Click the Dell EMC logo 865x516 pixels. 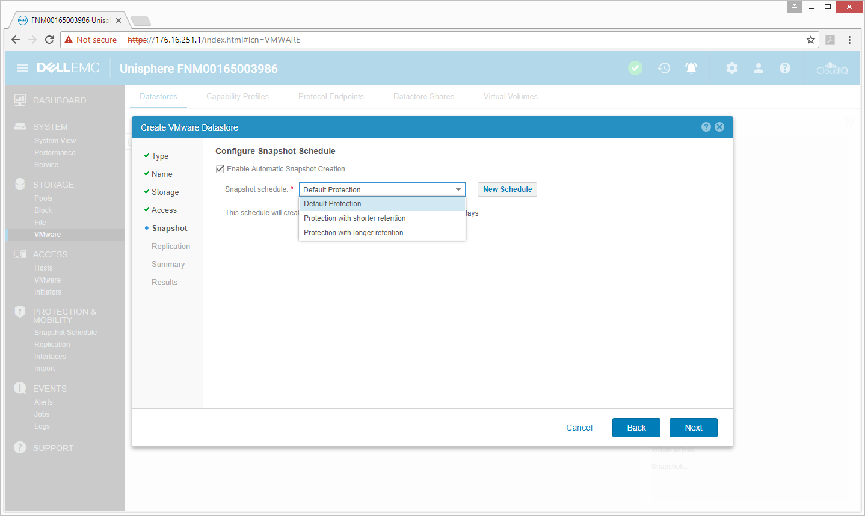tap(68, 68)
